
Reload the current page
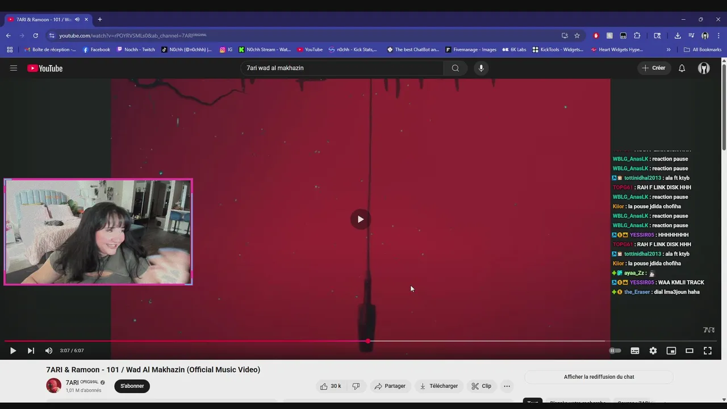coord(35,35)
